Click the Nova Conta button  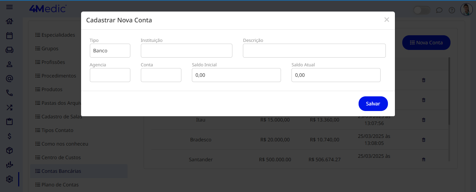click(426, 43)
